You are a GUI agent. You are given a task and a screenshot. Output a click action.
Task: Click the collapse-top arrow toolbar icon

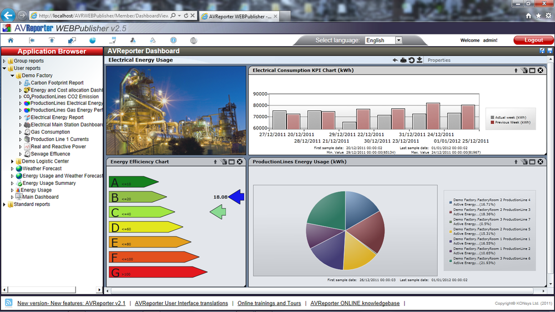tap(52, 41)
